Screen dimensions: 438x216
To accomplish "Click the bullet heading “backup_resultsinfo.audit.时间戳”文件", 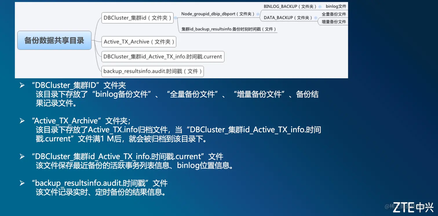I will [100, 183].
